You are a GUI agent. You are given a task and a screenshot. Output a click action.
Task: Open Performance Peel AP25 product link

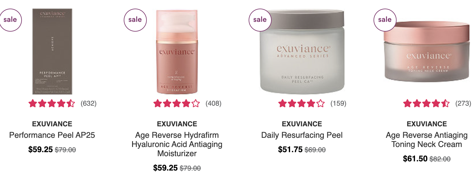tap(52, 135)
